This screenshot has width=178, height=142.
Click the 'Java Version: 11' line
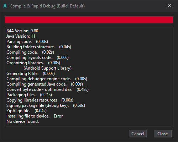[21, 36]
